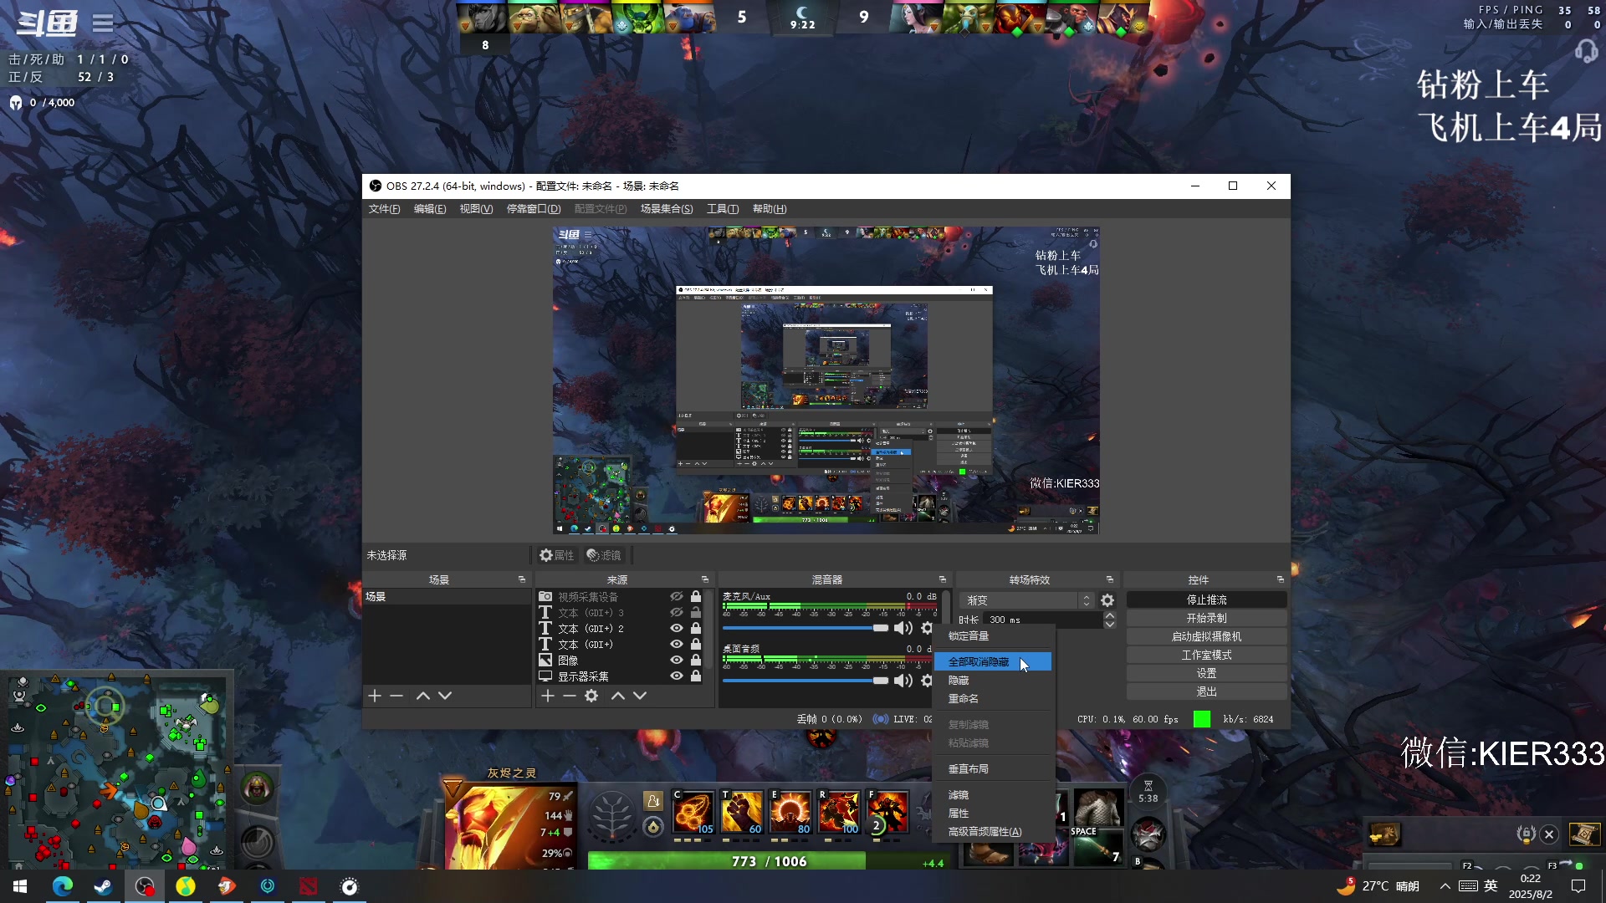This screenshot has height=903, width=1606.
Task: Open the 视图(V) menu
Action: (476, 209)
